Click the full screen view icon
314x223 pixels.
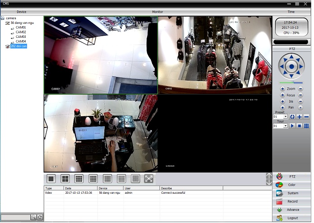click(x=149, y=179)
